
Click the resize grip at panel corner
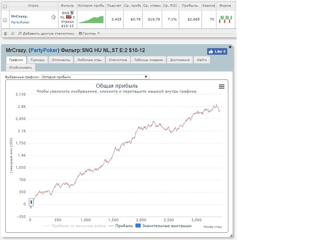point(231,236)
